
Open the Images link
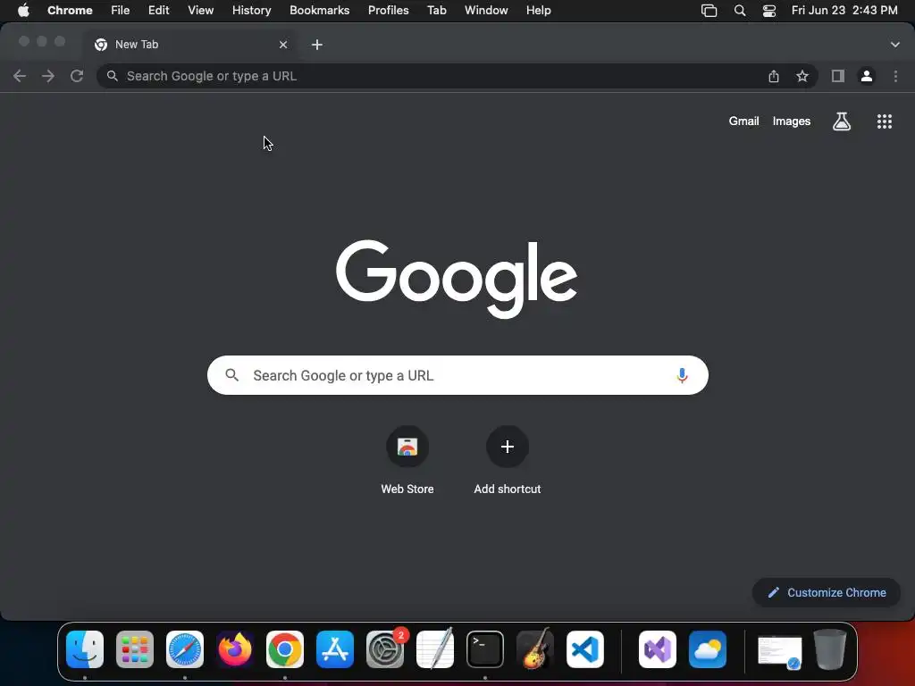(792, 121)
